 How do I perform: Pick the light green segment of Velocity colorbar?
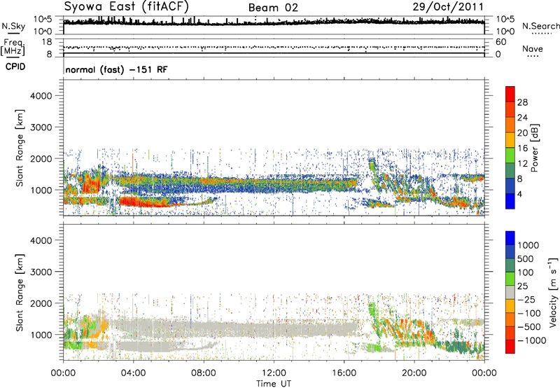click(510, 279)
